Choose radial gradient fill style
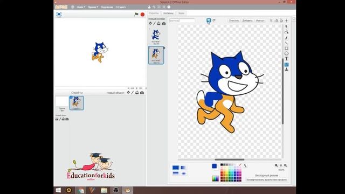Screen dimensions: 345x194 click(183, 174)
